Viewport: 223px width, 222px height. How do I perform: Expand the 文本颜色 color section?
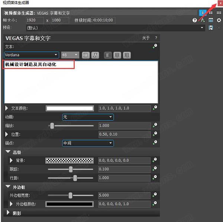(7, 108)
